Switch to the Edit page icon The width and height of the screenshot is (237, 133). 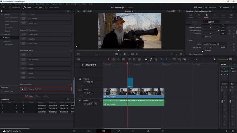(x=104, y=131)
